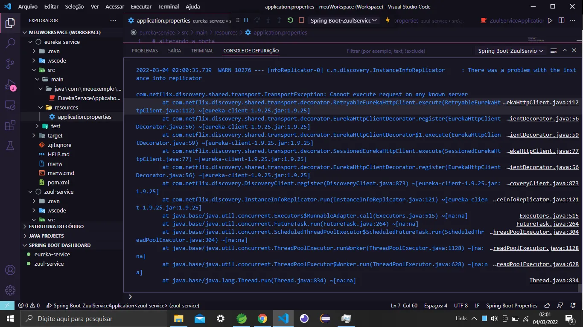Click the hot code replace lightning icon
This screenshot has height=327, width=583.
click(x=388, y=20)
